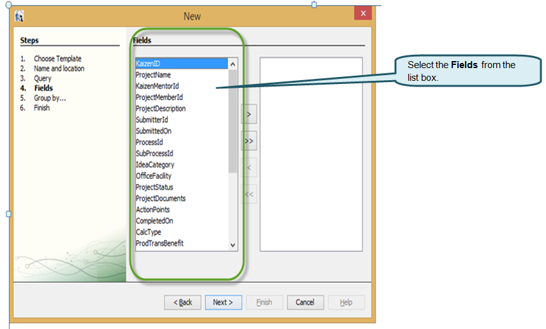Viewport: 546px width, 329px height.
Task: Select ProdTransBenefit at the list bottom
Action: (x=159, y=243)
